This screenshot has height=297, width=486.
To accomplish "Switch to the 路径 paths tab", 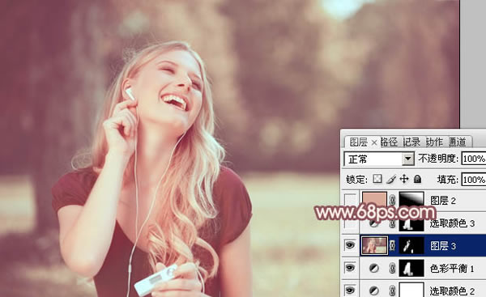I will 389,142.
